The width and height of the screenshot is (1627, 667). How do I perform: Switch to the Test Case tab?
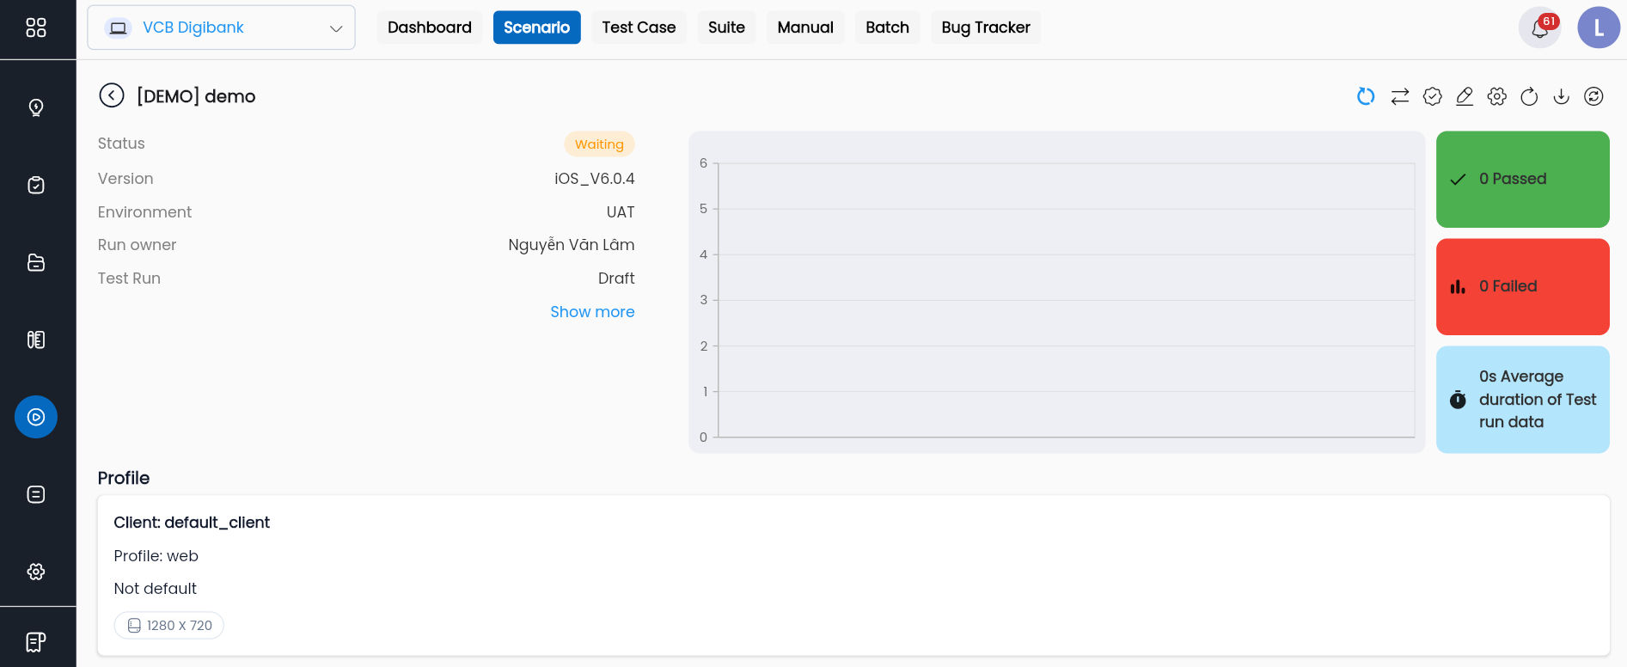tap(639, 28)
